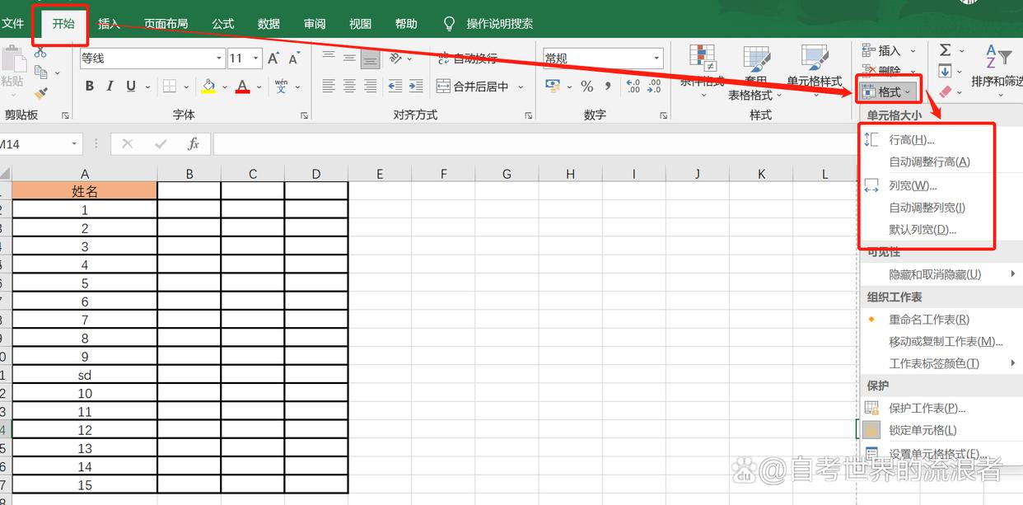Click the Clear eraser icon
The height and width of the screenshot is (505, 1023).
946,91
